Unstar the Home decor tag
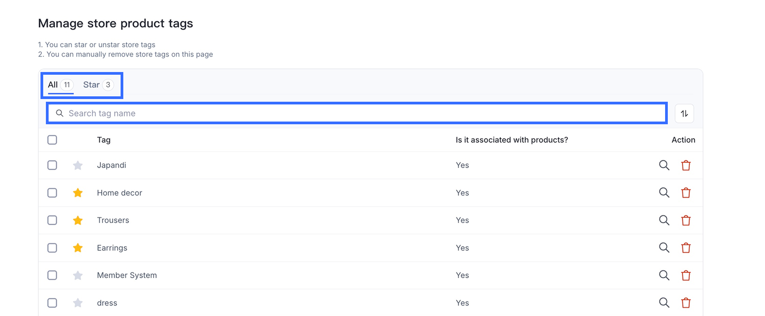The width and height of the screenshot is (765, 316). tap(78, 193)
